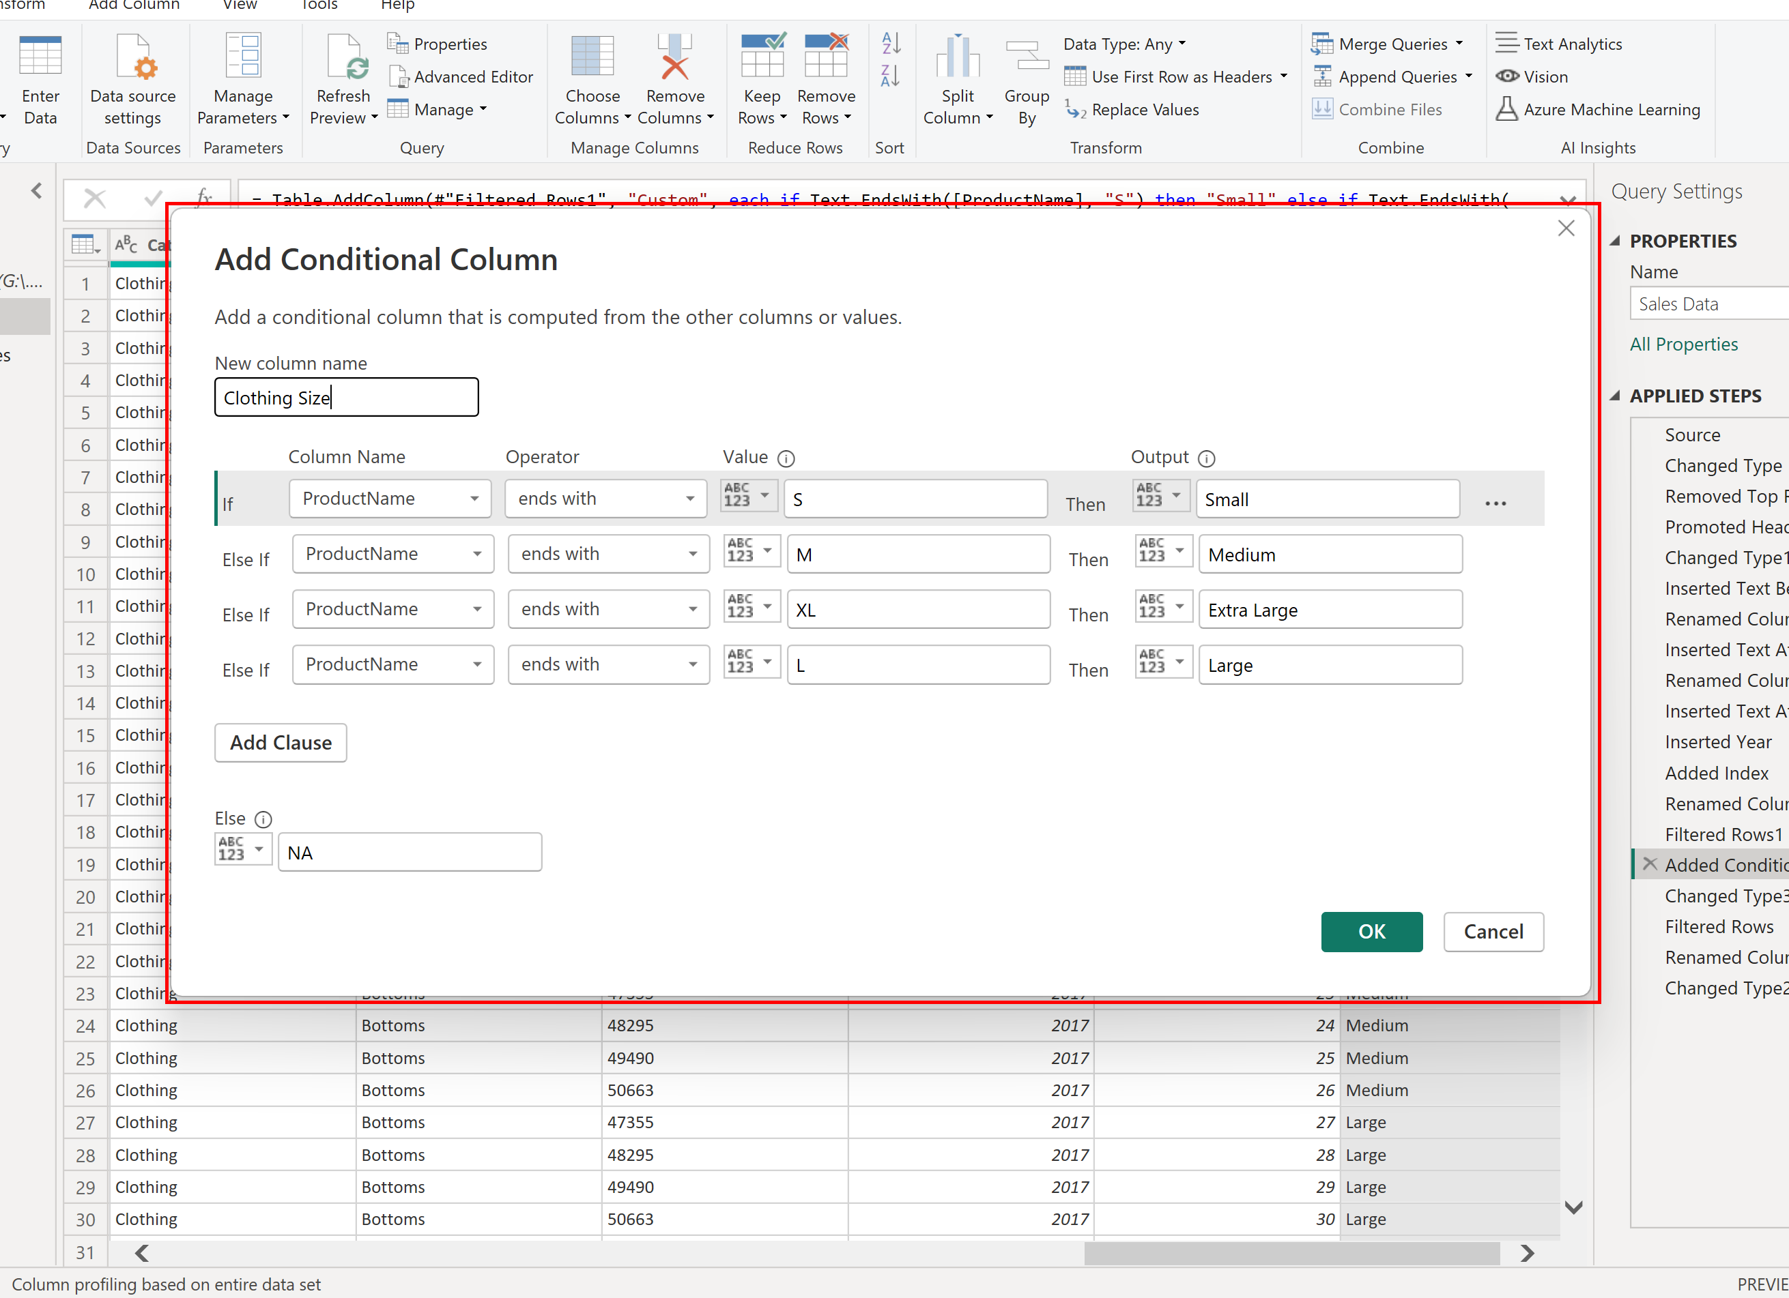Click the New column name text field
This screenshot has width=1789, height=1298.
[346, 397]
